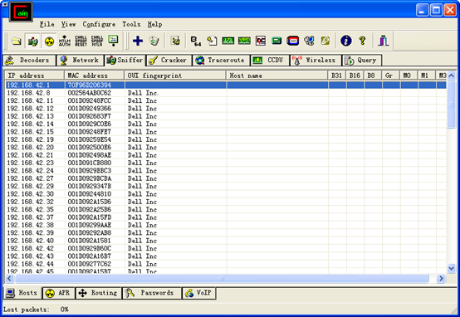Viewport: 460px width, 317px height.
Task: Click the CHALL SPOOF RESET icon
Action: coord(81,41)
